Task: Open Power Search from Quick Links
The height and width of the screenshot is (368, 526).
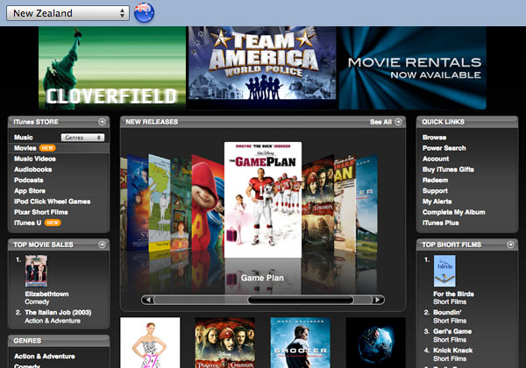Action: point(444,148)
